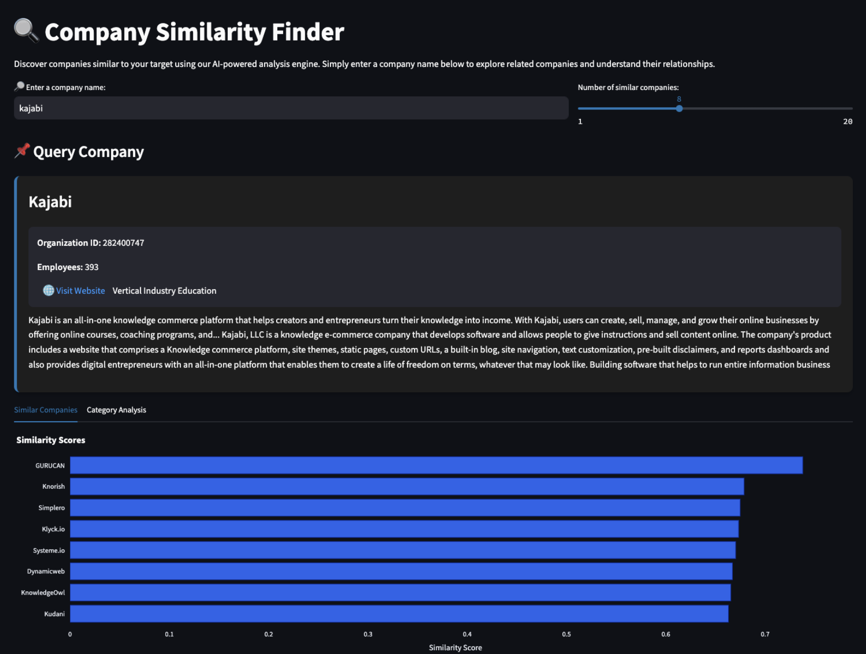The height and width of the screenshot is (654, 866).
Task: Click the Klyck.io bar in the chart
Action: (404, 529)
